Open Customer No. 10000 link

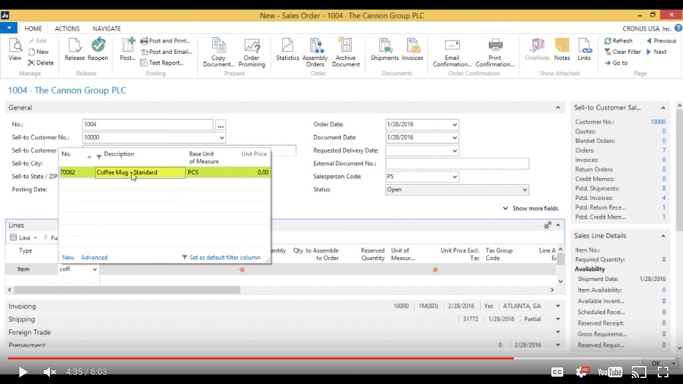(x=658, y=122)
